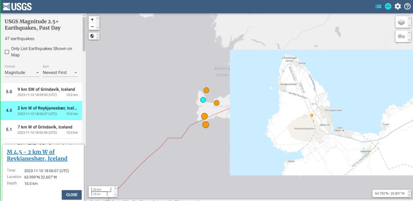Image resolution: width=413 pixels, height=201 pixels.
Task: Open settings gear in header
Action: 398,6
